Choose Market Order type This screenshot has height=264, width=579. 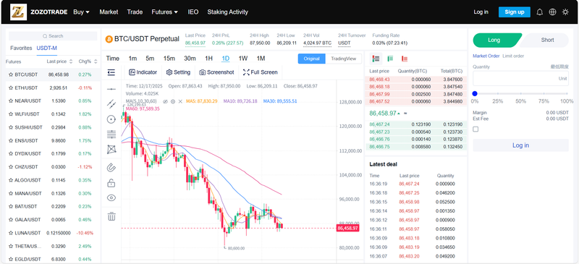pos(486,56)
